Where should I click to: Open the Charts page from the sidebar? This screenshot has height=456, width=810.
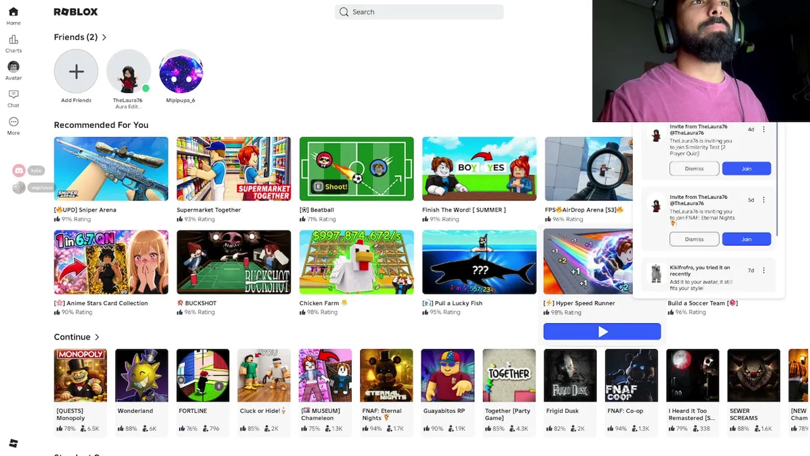pos(13,44)
